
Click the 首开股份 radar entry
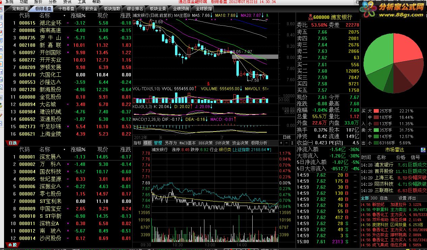point(394,171)
